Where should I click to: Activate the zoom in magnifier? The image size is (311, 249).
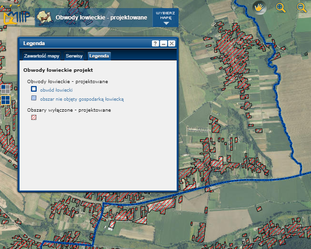[x=281, y=8]
